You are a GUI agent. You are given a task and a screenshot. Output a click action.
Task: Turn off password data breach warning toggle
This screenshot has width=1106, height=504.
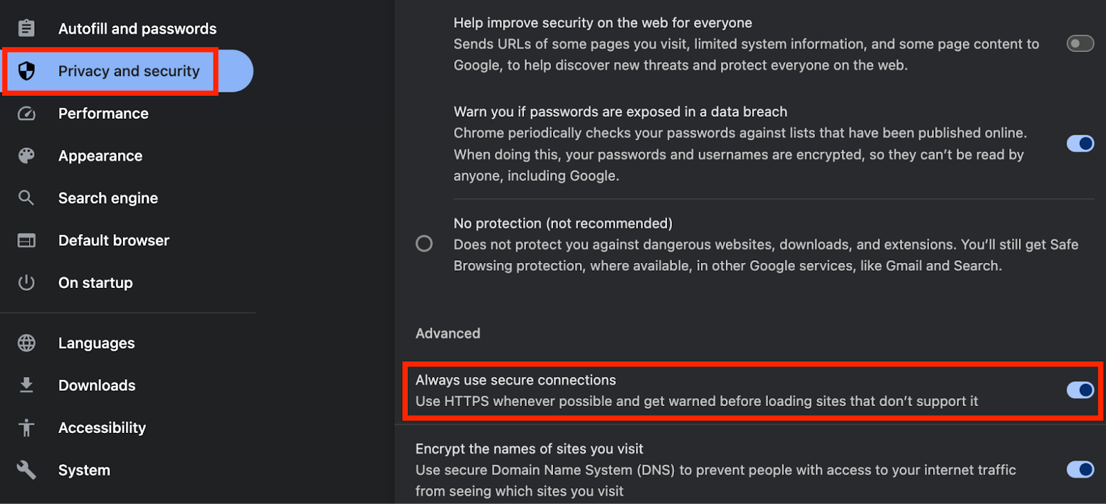pyautogui.click(x=1080, y=144)
